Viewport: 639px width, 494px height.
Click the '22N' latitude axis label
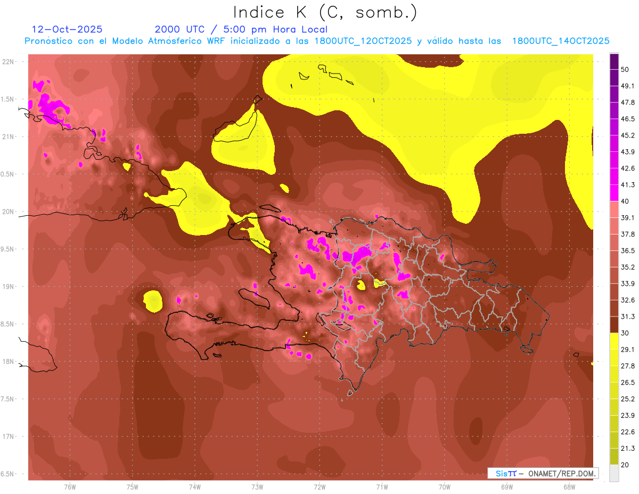coord(9,62)
